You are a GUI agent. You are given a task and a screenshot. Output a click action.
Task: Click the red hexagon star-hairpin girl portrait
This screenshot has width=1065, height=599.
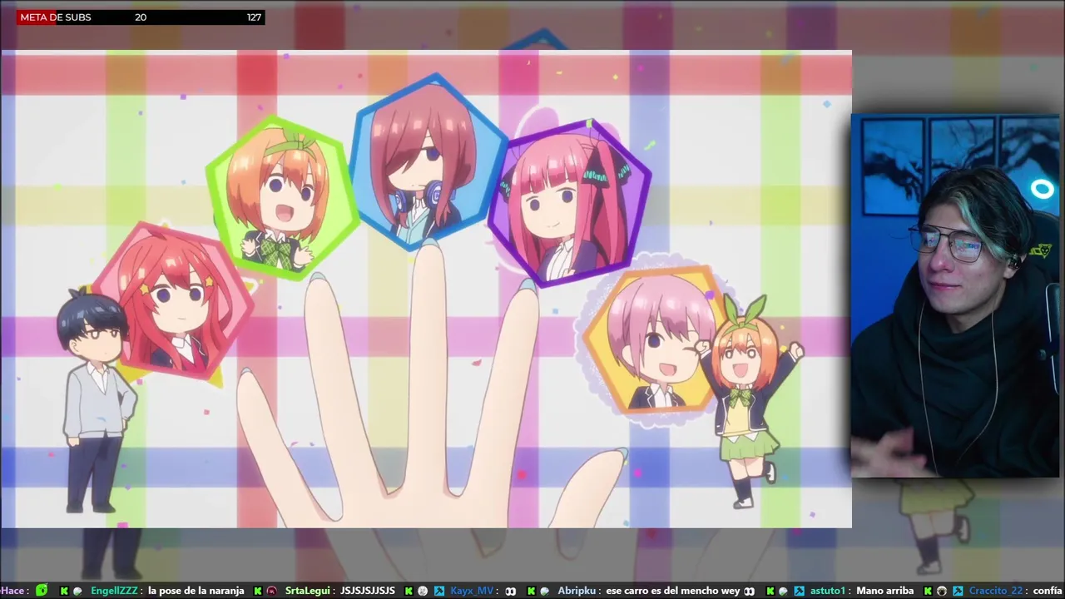point(172,299)
